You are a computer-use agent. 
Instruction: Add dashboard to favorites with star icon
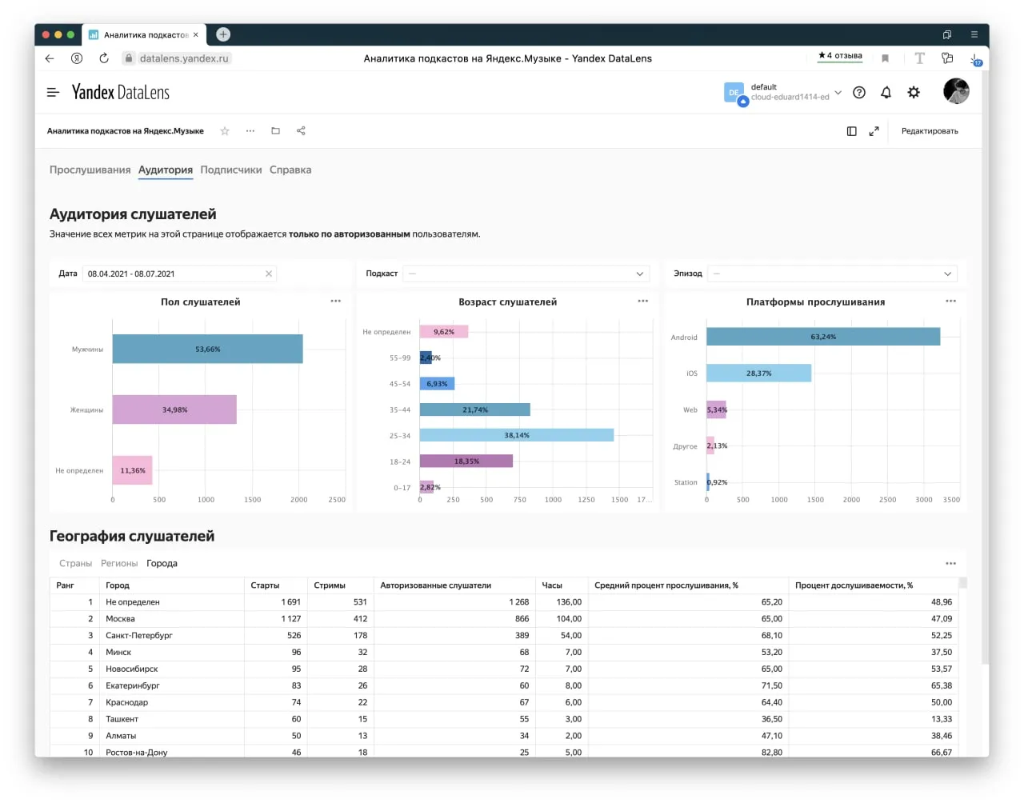225,131
